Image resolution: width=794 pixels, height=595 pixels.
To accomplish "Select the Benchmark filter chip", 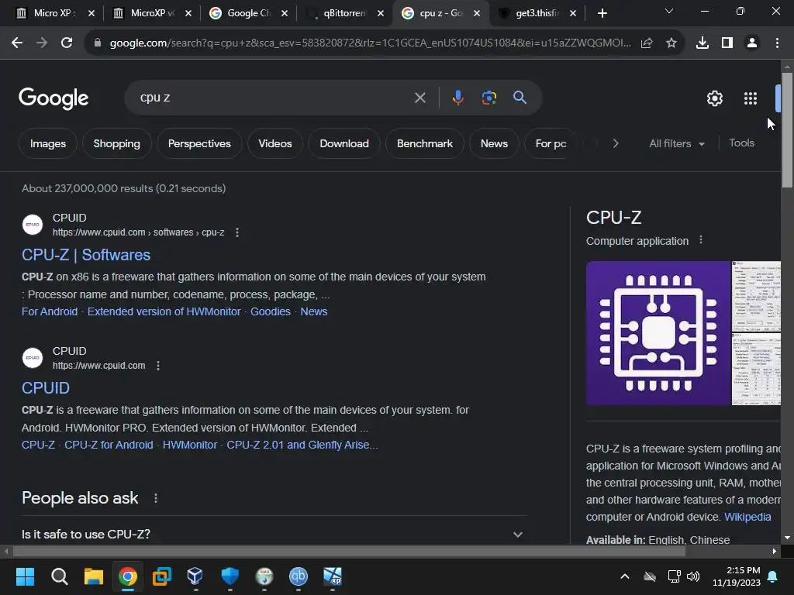I will click(x=425, y=143).
